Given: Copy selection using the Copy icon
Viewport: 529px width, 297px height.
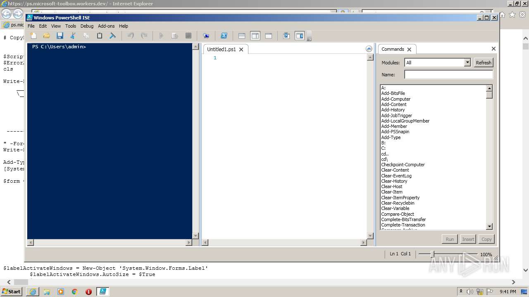Looking at the screenshot, I should [x=86, y=36].
